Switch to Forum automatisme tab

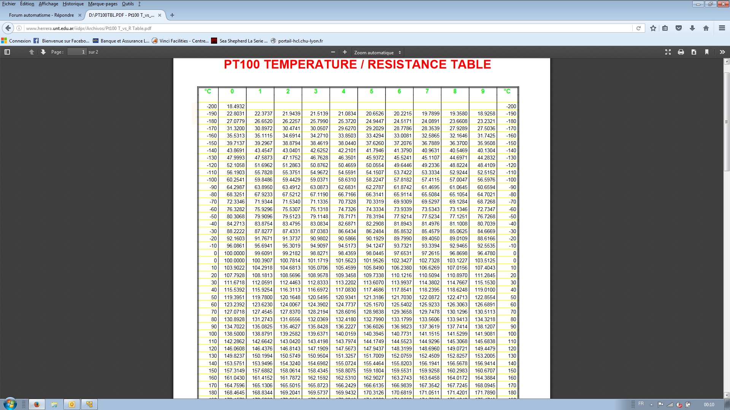41,15
